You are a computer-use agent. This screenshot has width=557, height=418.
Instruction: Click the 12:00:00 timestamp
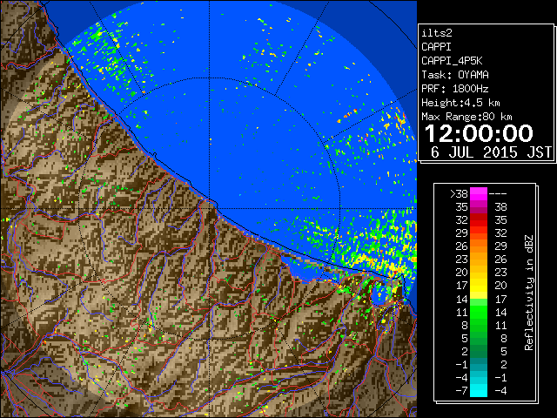pyautogui.click(x=479, y=133)
